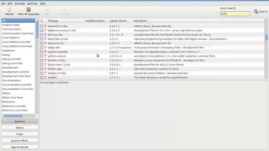Click the Sections filter button
Image resolution: width=269 pixels, height=151 pixels.
[20, 121]
